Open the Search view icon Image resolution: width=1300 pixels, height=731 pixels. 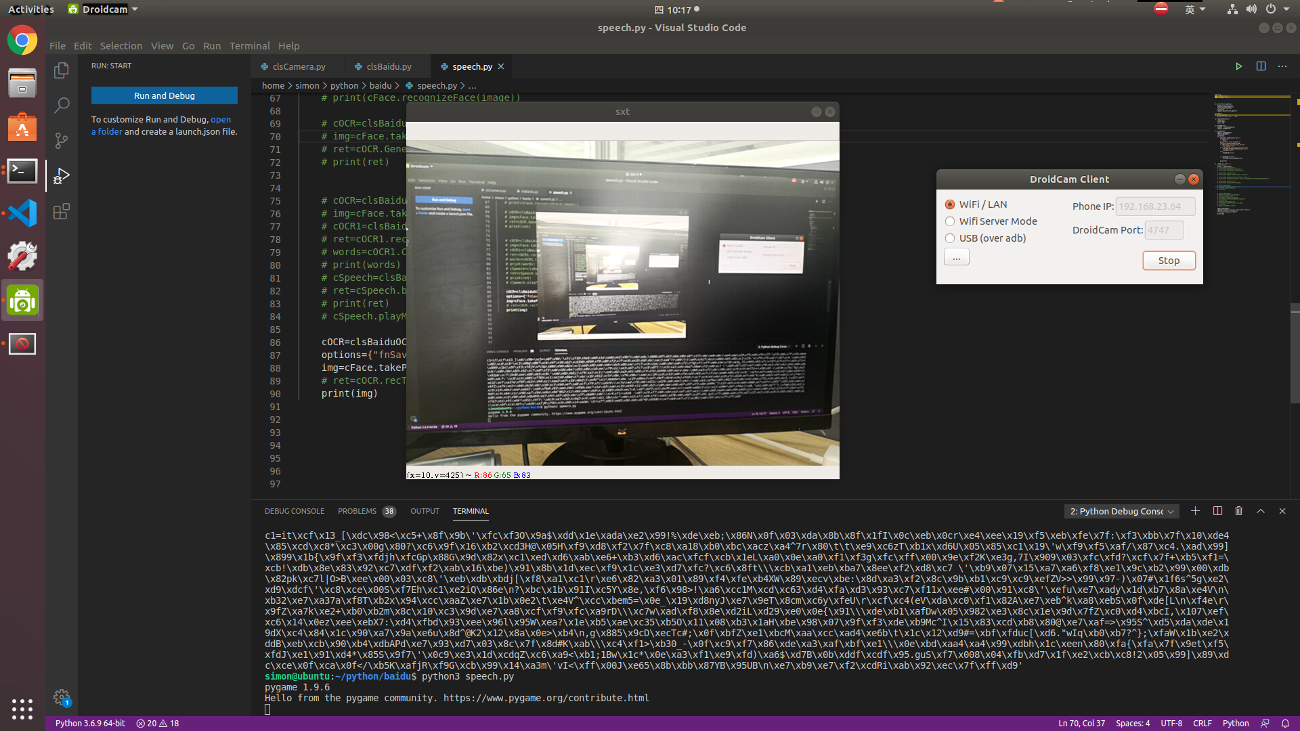click(x=62, y=105)
